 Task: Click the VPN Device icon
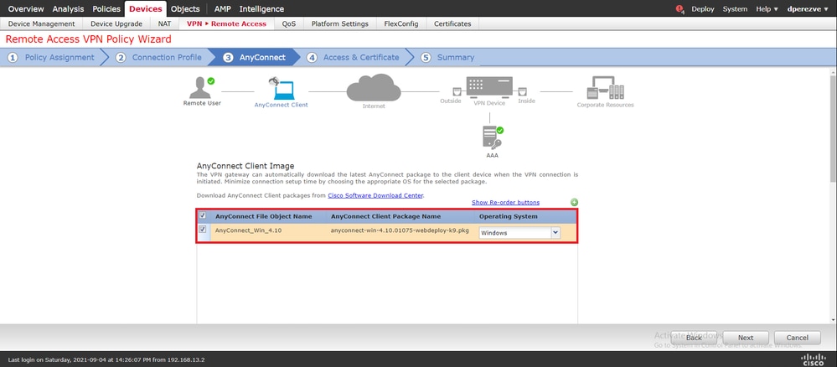(489, 87)
